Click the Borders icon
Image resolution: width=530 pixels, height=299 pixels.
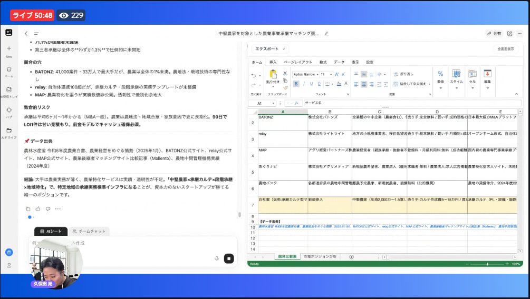327,84
